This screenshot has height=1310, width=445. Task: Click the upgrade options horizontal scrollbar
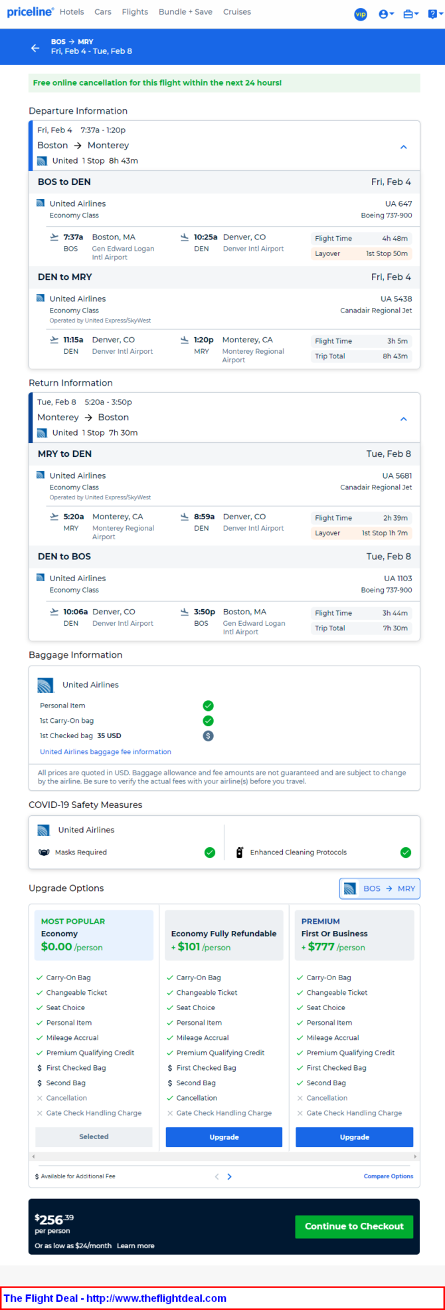point(224,1156)
